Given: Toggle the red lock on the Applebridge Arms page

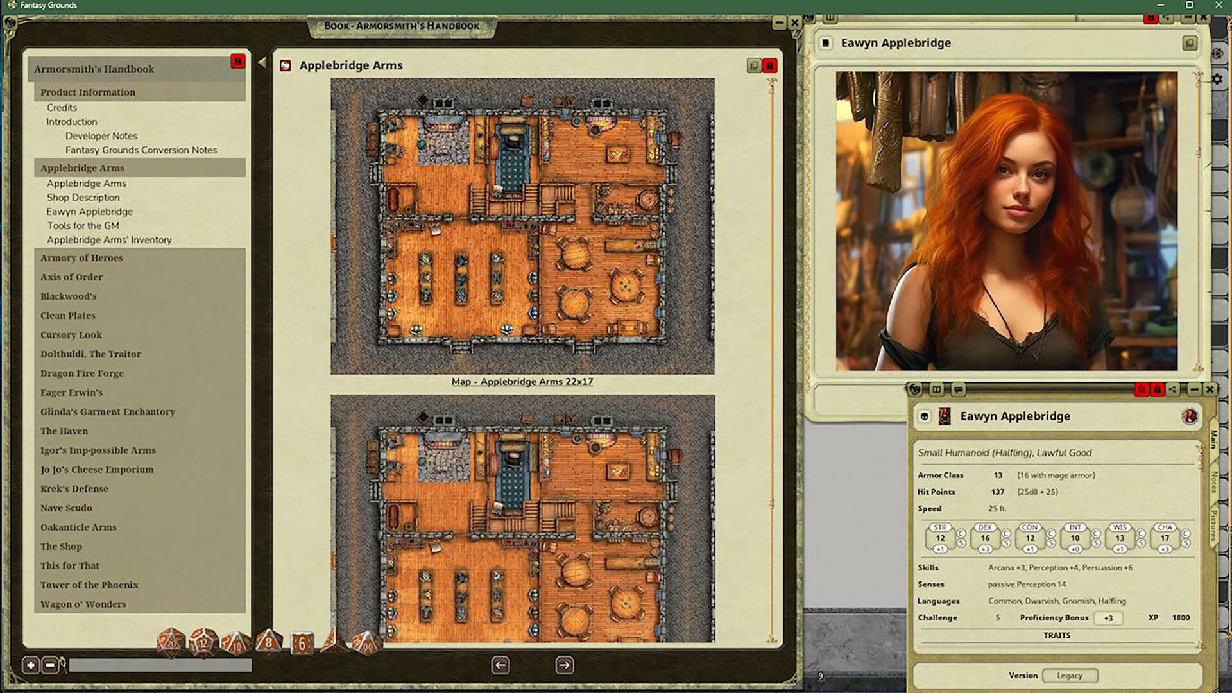Looking at the screenshot, I should tap(769, 65).
